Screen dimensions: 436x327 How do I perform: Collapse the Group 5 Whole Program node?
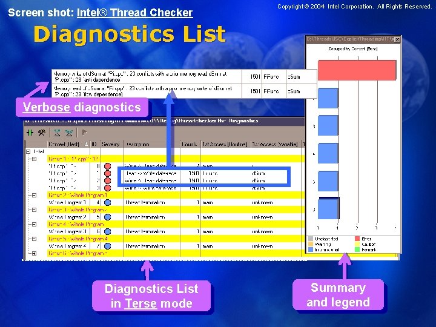click(x=34, y=239)
